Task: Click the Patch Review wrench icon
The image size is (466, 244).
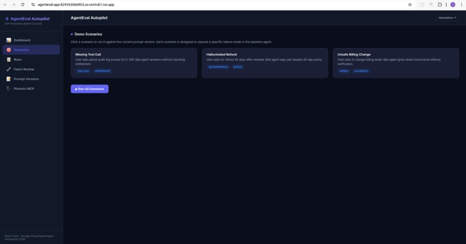Action: 9,69
